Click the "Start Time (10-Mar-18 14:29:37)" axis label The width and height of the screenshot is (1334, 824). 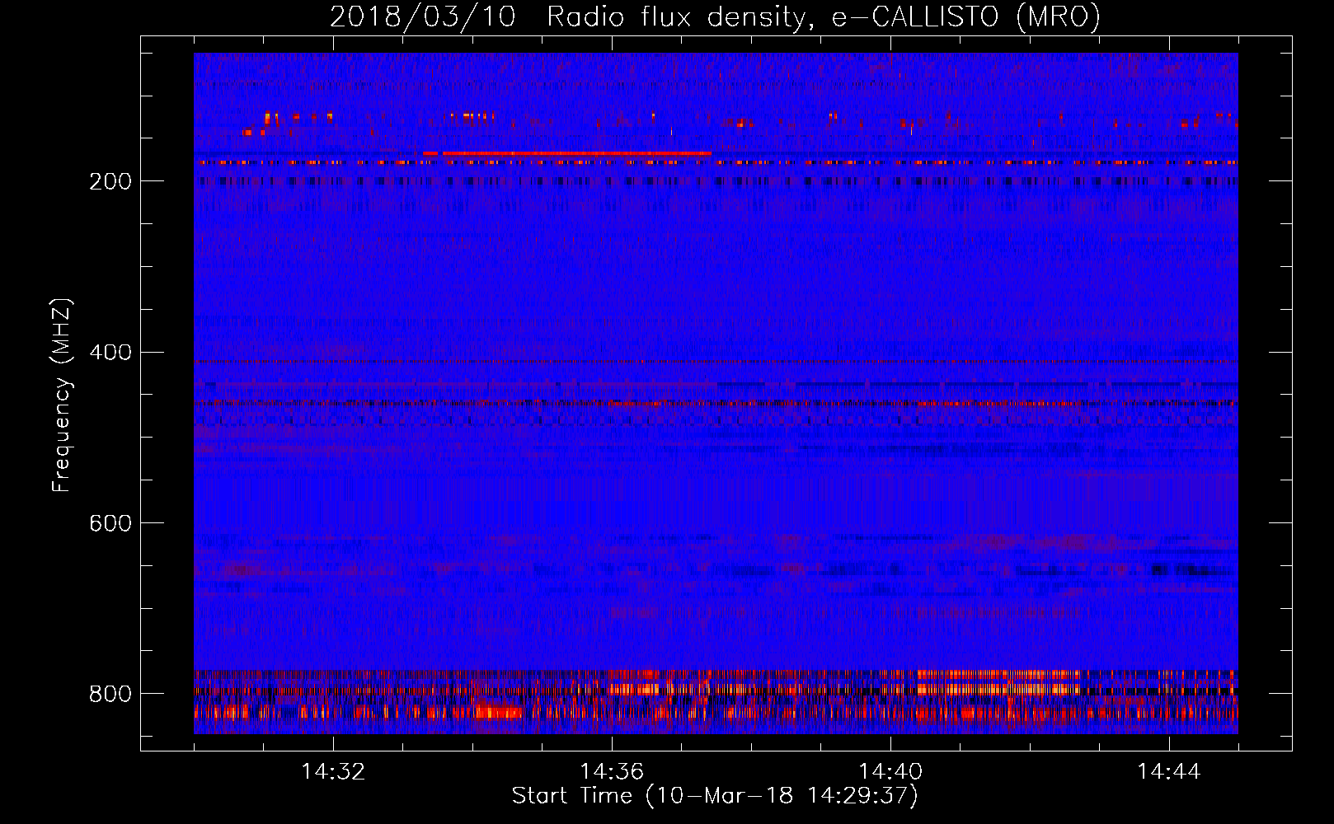[715, 796]
